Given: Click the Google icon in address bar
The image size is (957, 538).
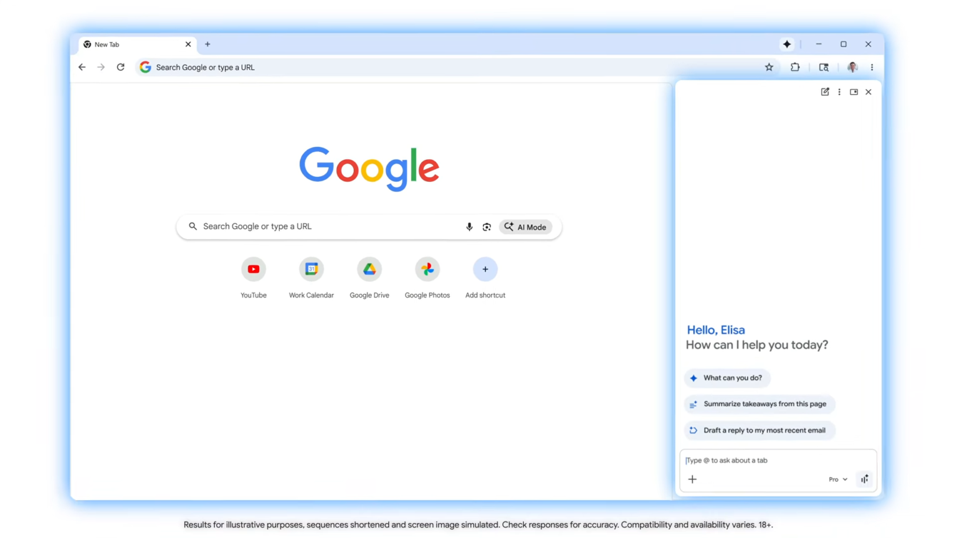Looking at the screenshot, I should [145, 67].
